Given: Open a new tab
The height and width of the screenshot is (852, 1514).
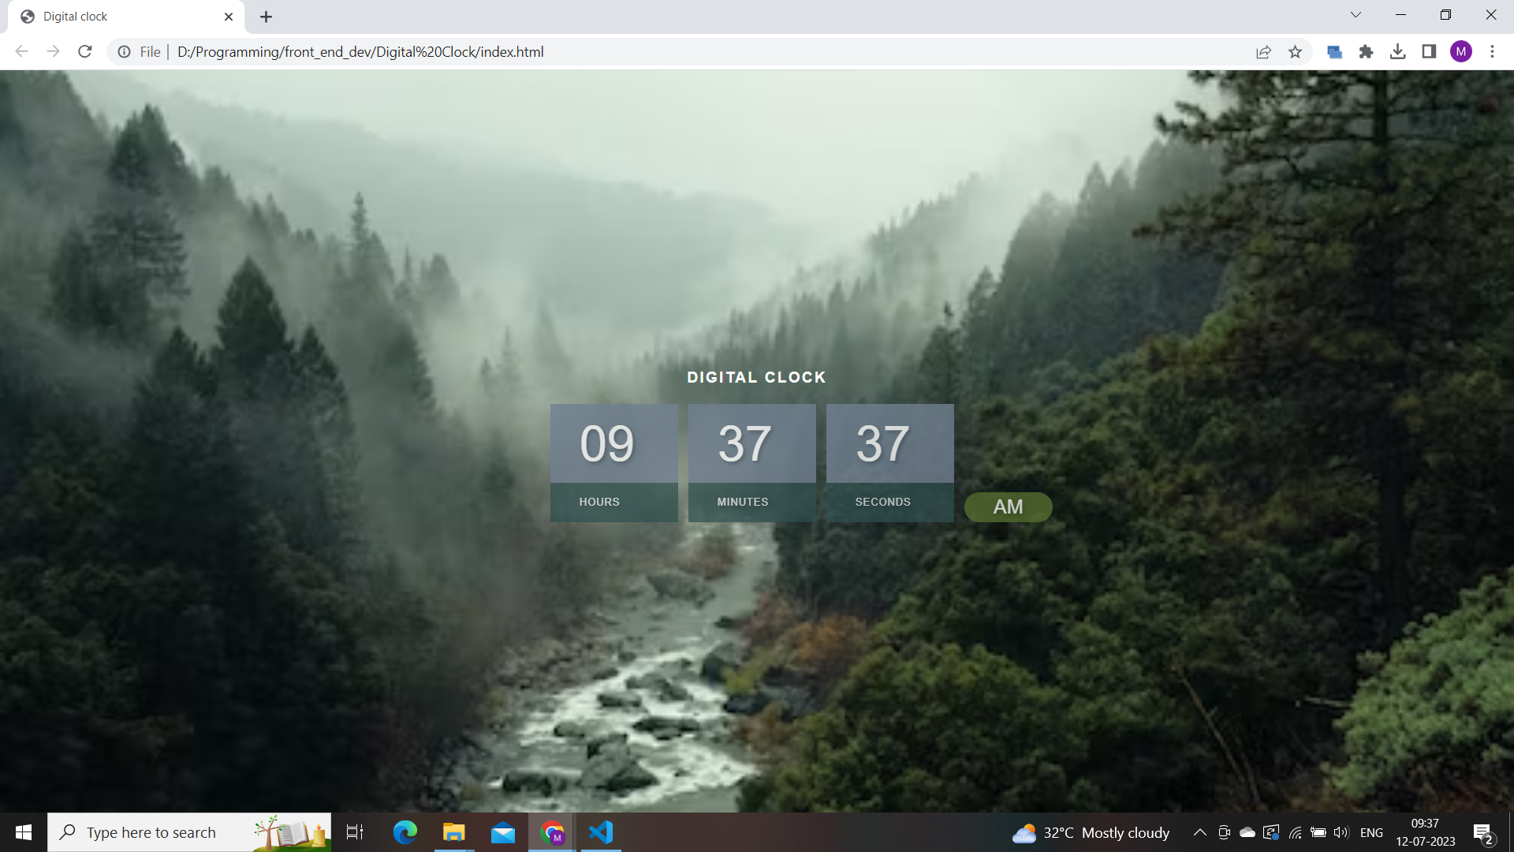Looking at the screenshot, I should tap(267, 17).
